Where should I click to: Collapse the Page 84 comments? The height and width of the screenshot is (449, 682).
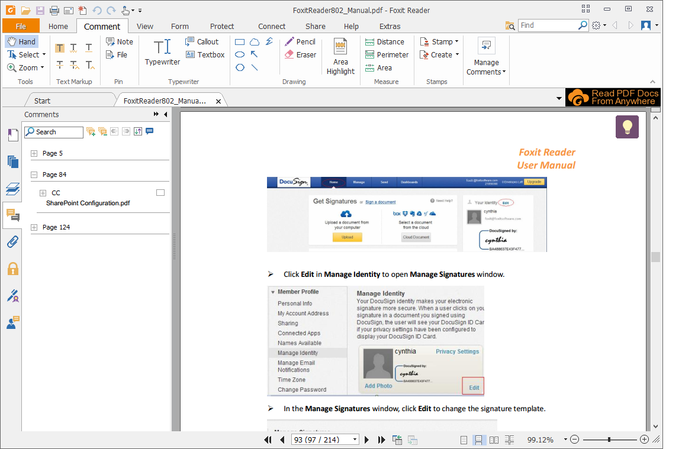pyautogui.click(x=34, y=175)
